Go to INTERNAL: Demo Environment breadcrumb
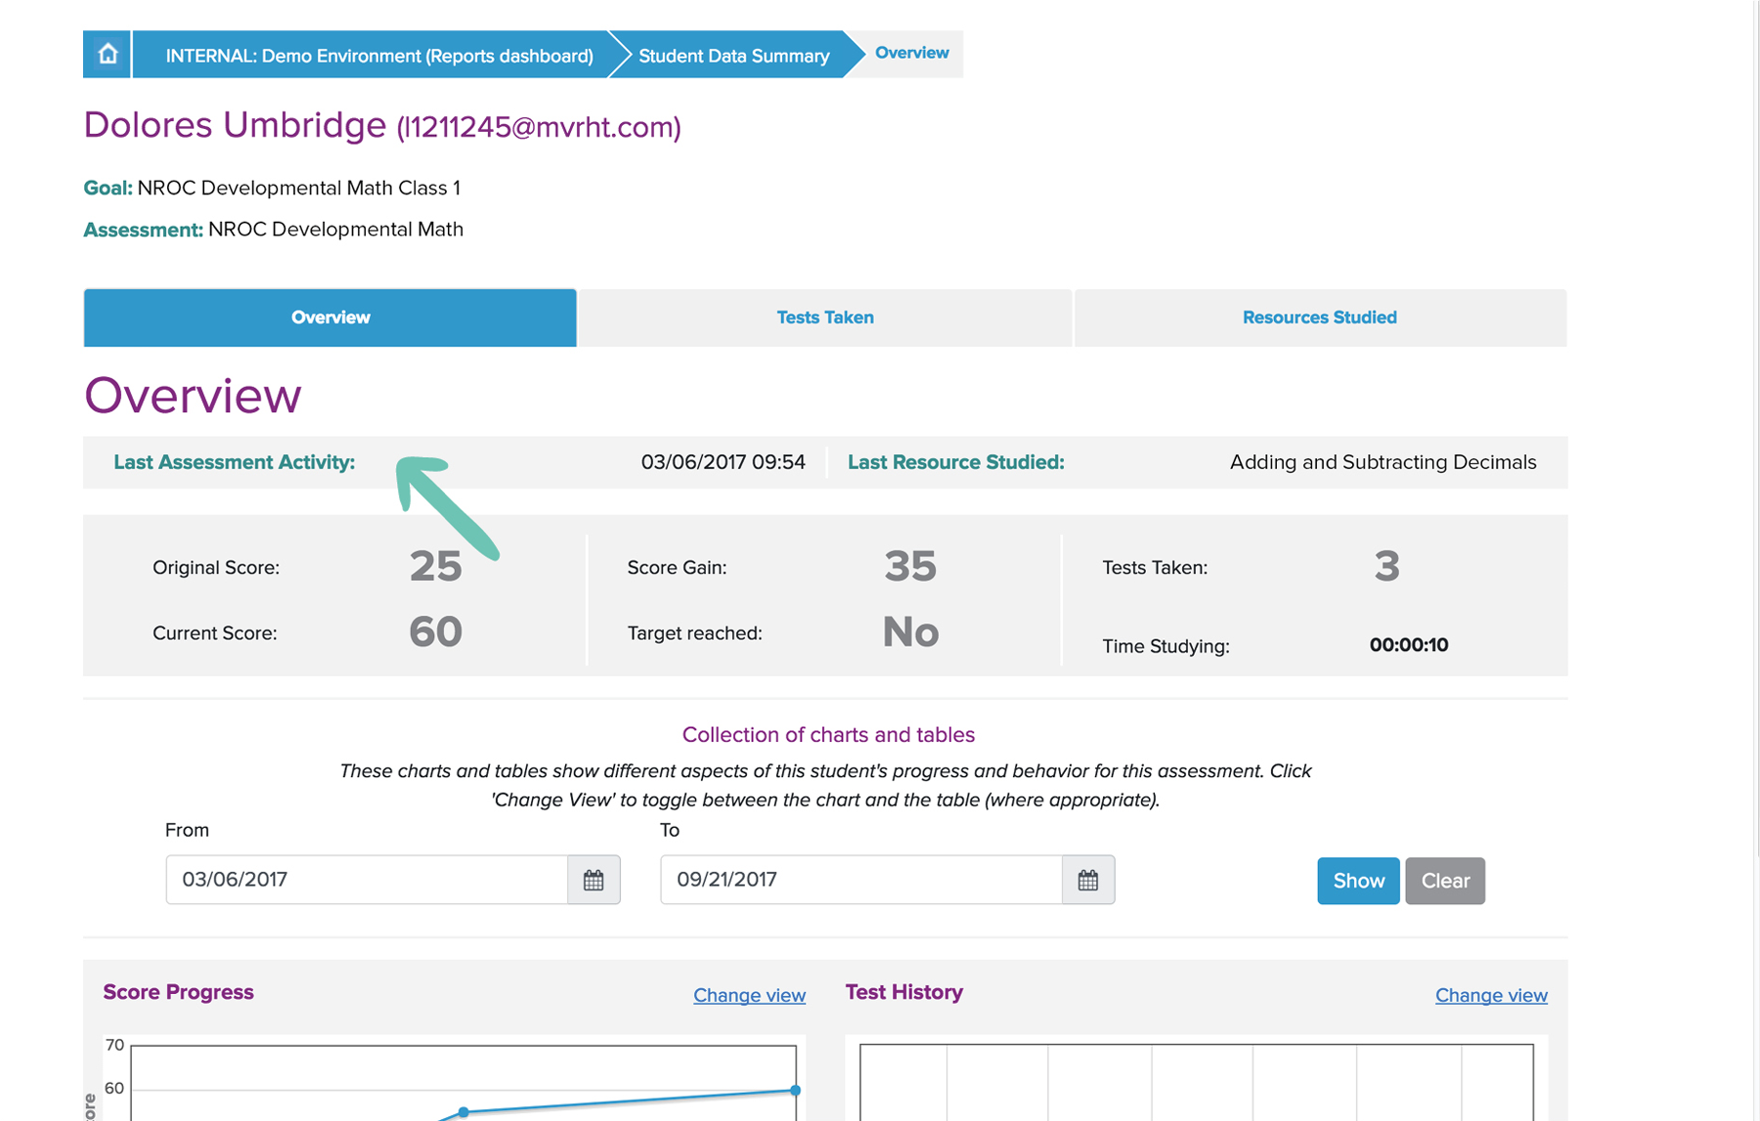1760x1121 pixels. click(378, 56)
